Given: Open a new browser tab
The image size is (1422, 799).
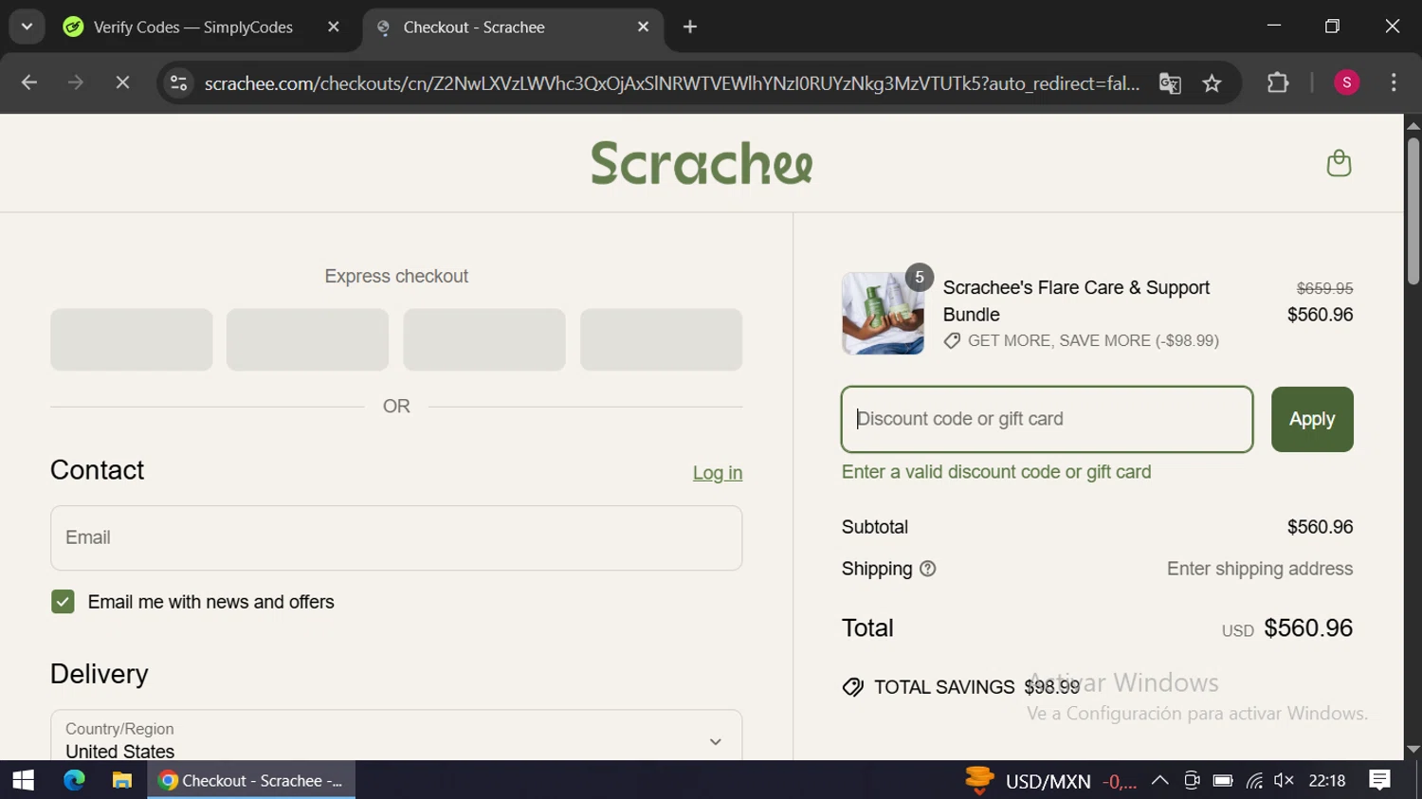Looking at the screenshot, I should click(x=690, y=27).
